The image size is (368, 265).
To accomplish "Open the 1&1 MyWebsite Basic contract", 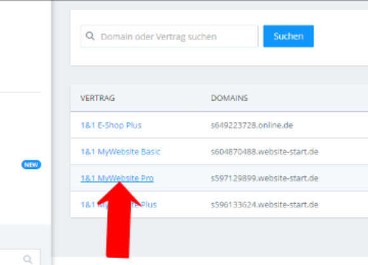I will coord(121,152).
